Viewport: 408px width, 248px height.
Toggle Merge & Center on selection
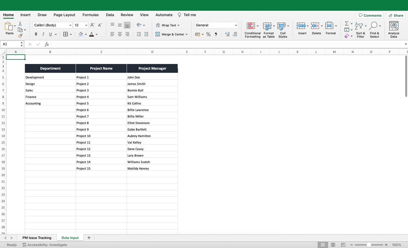170,34
